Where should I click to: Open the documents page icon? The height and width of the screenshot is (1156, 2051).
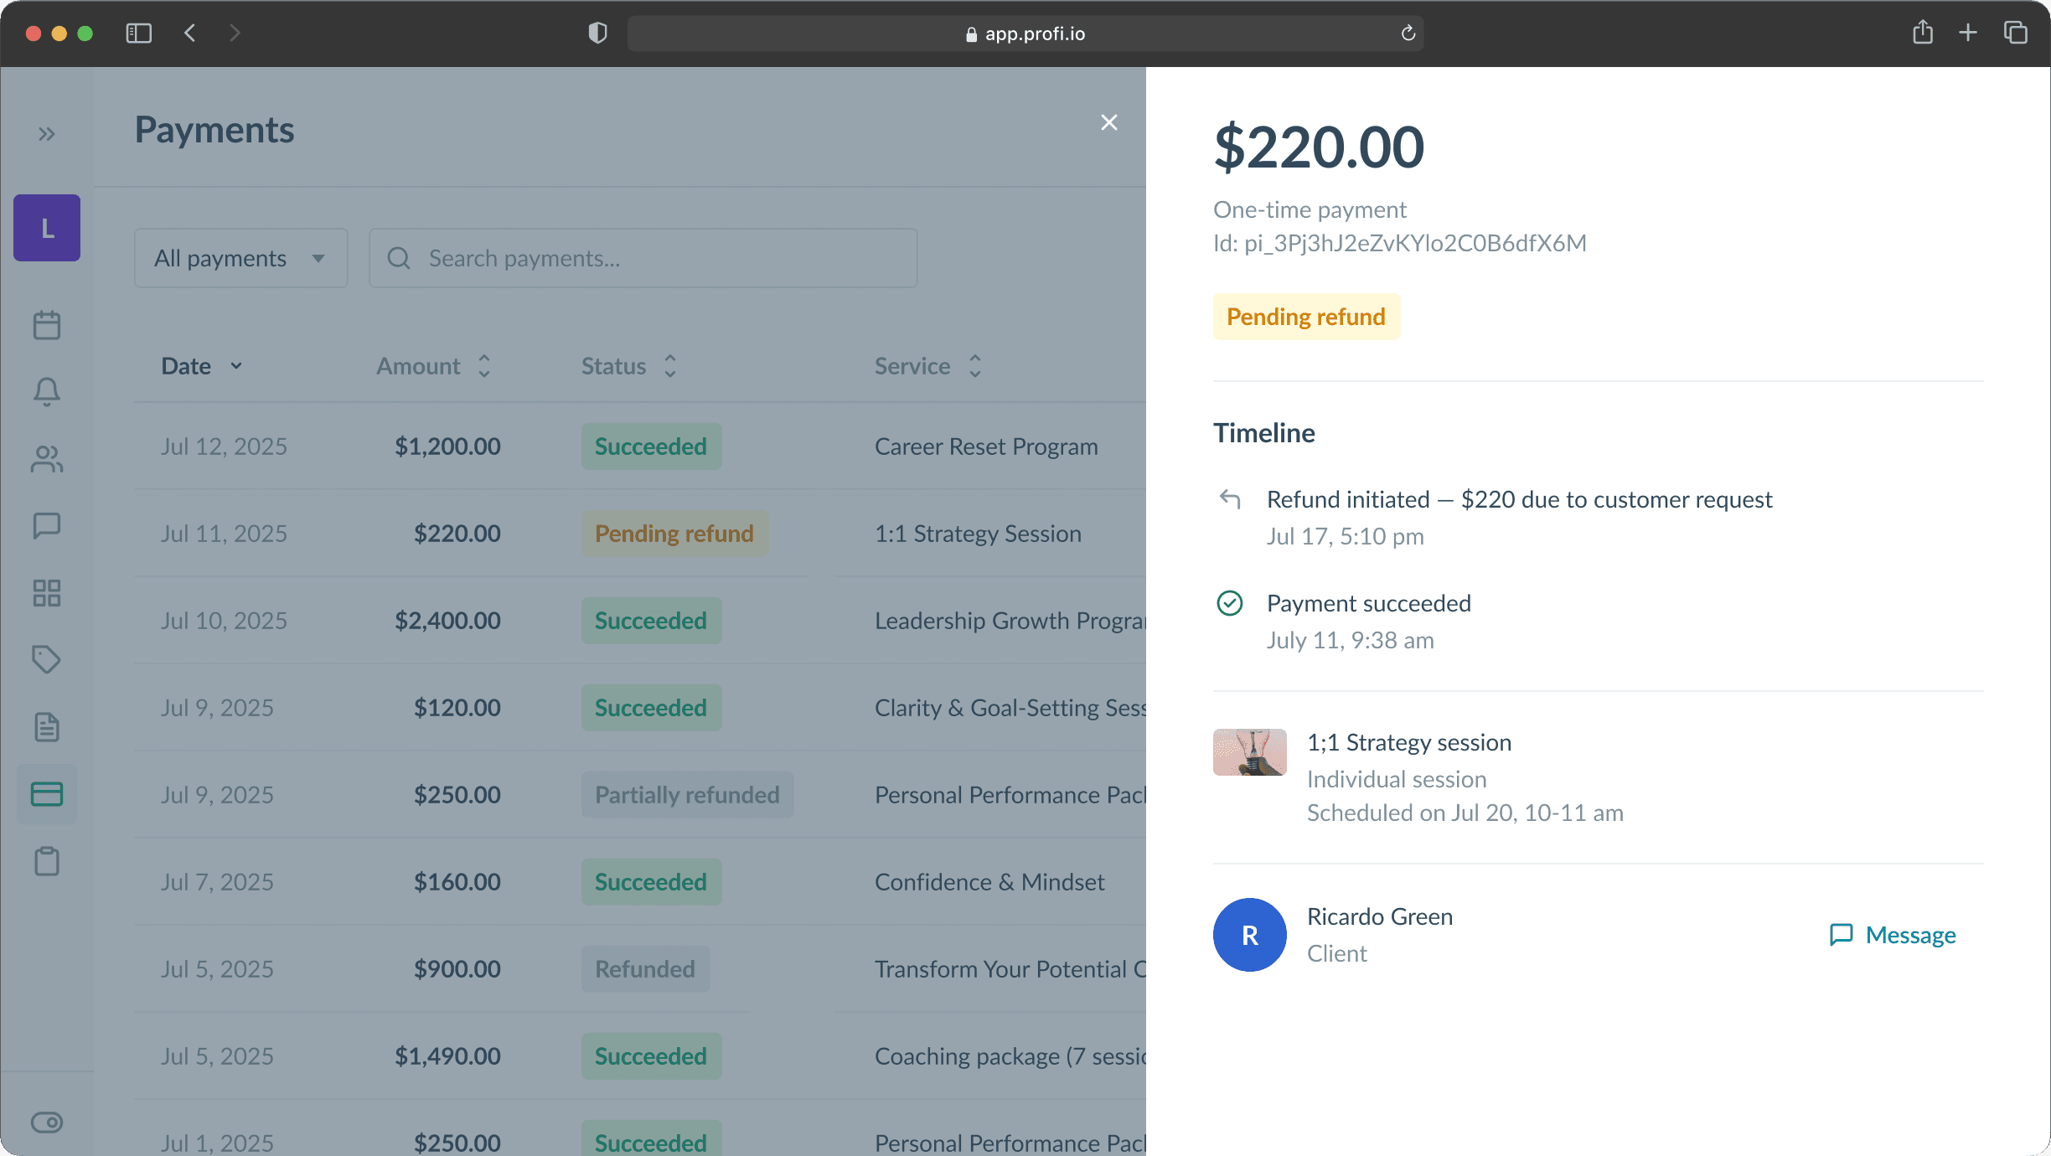pos(47,727)
